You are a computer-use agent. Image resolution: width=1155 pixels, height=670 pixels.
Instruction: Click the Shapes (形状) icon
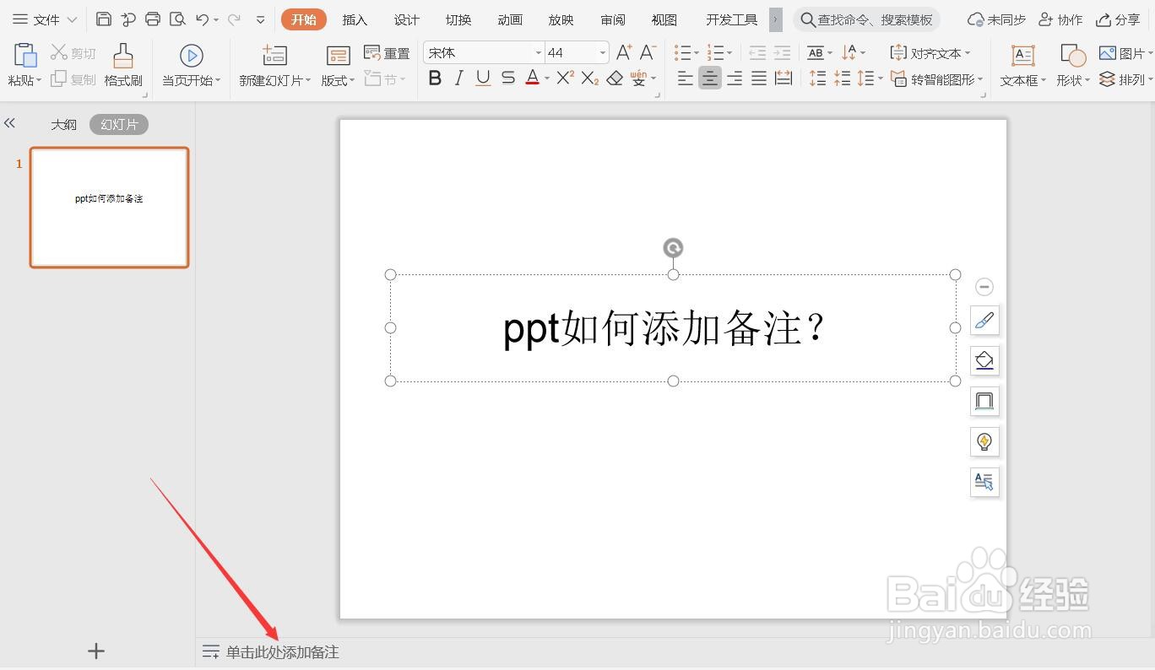[x=1073, y=56]
